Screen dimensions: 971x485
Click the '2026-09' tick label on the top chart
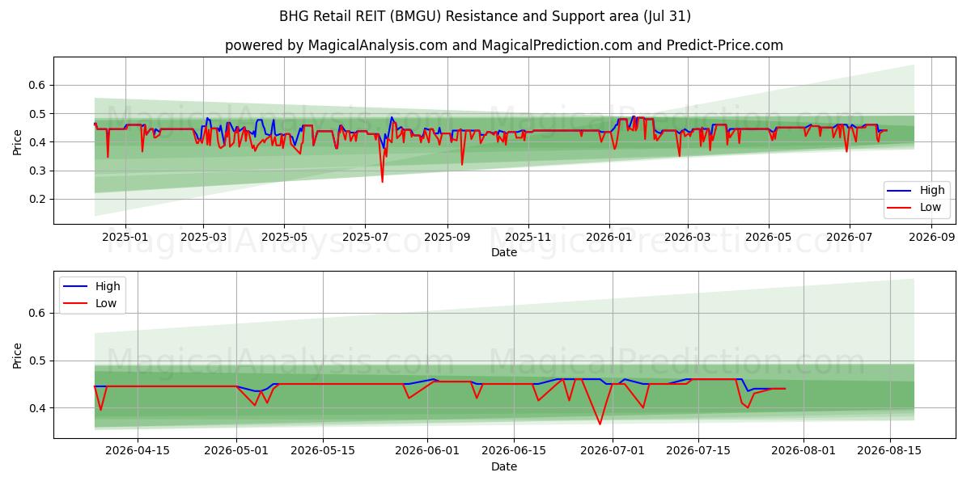pos(932,238)
